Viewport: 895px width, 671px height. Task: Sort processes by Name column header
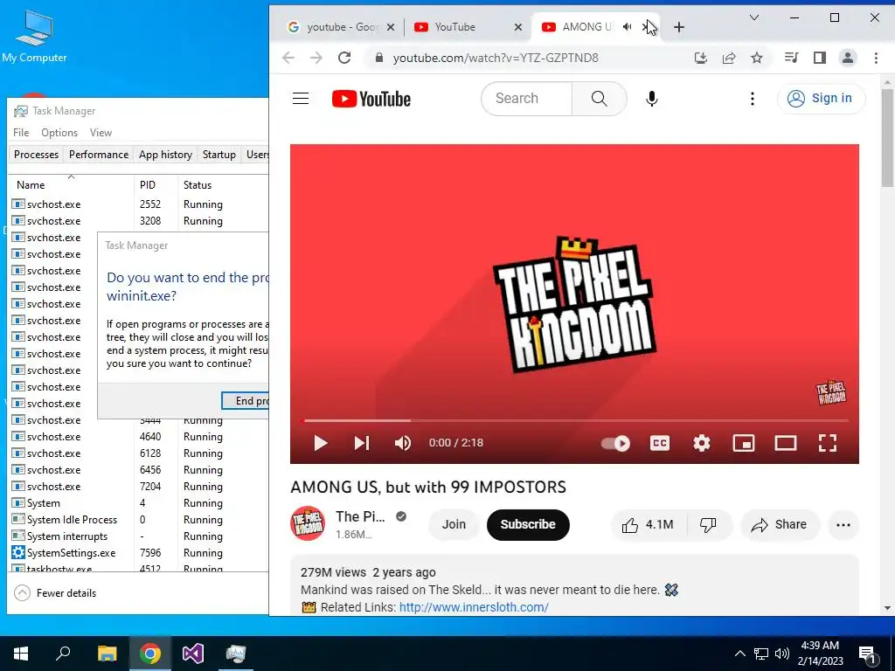pos(72,185)
